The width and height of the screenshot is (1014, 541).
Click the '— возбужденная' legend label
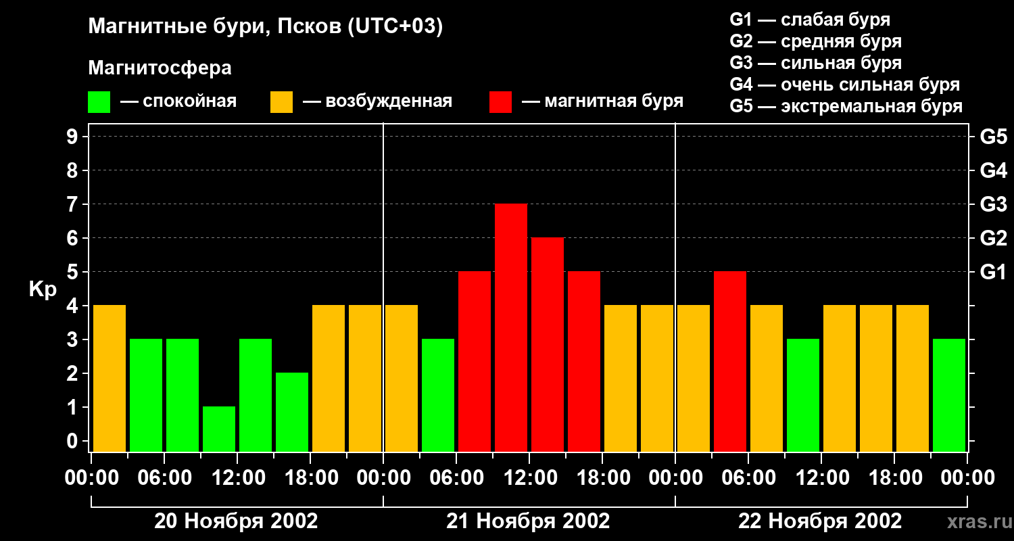(377, 101)
